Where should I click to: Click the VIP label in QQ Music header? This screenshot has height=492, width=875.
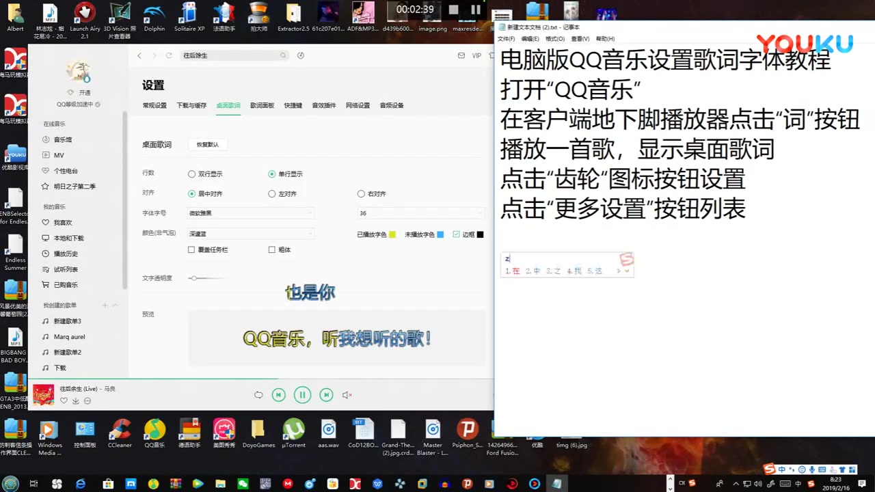476,55
